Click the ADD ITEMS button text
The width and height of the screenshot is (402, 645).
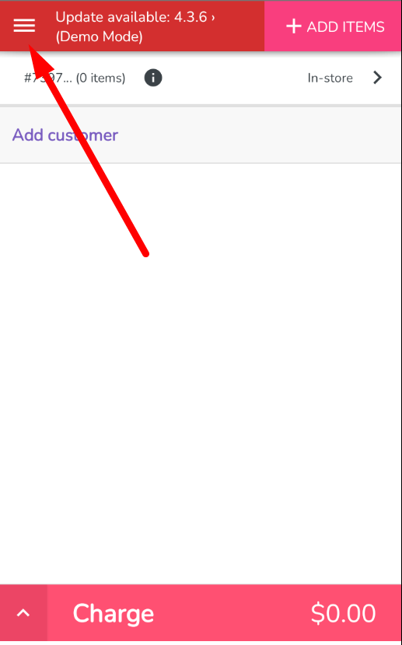(x=346, y=26)
